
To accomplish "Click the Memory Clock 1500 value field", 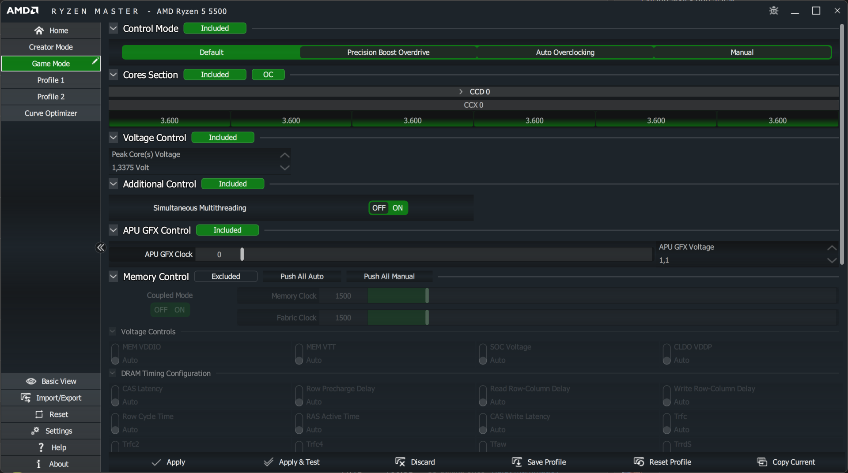I will point(343,296).
